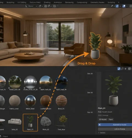Expand the pivot point dropdown arrow

pos(42,6)
